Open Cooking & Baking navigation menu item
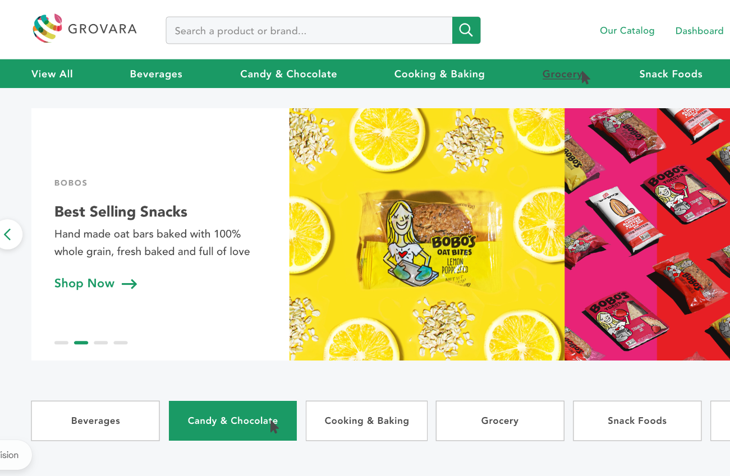This screenshot has width=730, height=476. click(439, 74)
